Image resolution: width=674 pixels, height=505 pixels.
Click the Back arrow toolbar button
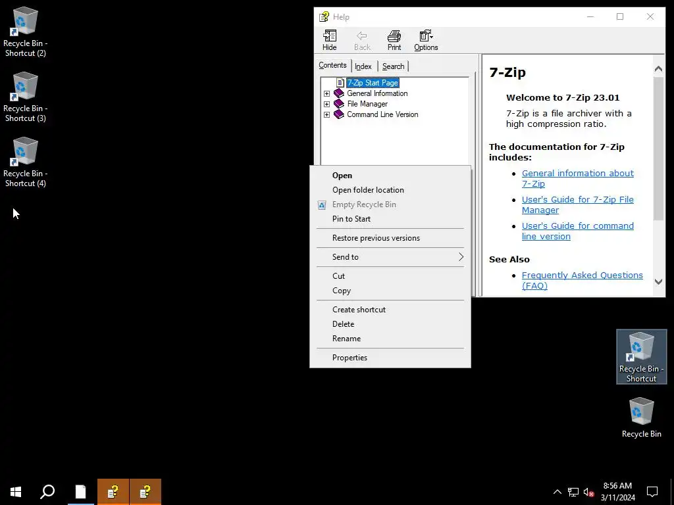(362, 40)
